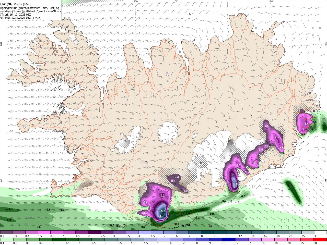Click the "8.7" precipitation value on the map
The width and height of the screenshot is (327, 245).
162,216
